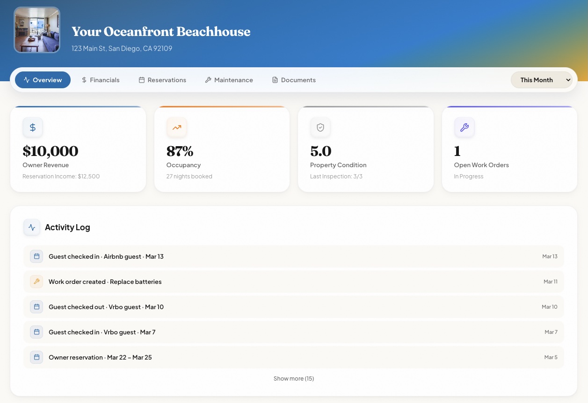Click the calendar icon on Guest checked in Mar 13 row
The width and height of the screenshot is (588, 403).
pos(36,256)
